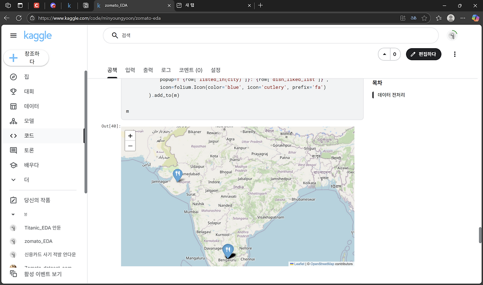483x285 pixels.
Task: Click the search magnifier icon
Action: coord(115,35)
